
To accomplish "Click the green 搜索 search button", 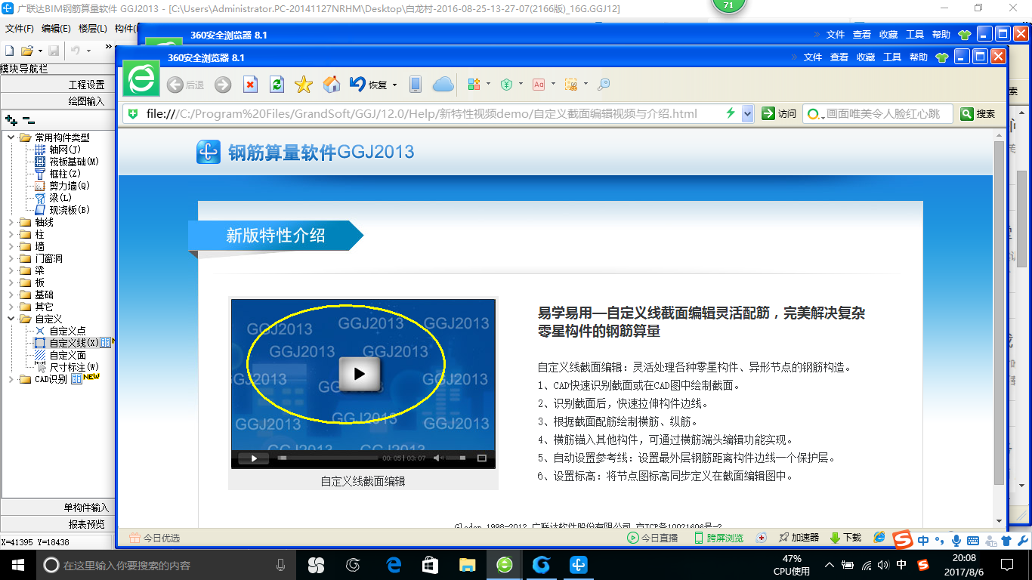I will coord(978,114).
